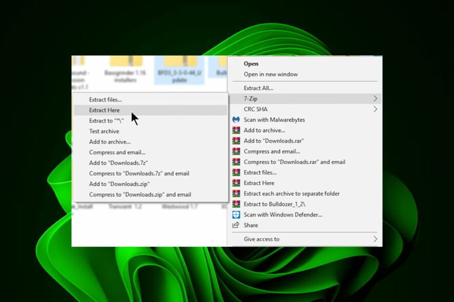Viewport: 454px width, 302px height.
Task: Click the Malwarebytes icon in context menu
Action: (x=236, y=119)
